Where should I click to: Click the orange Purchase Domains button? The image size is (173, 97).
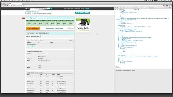(33, 28)
